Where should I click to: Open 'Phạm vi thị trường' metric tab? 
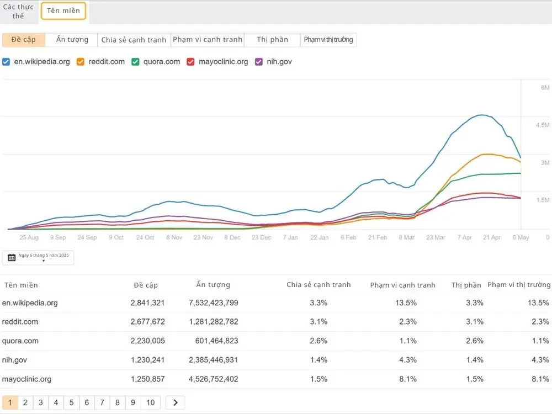point(328,40)
